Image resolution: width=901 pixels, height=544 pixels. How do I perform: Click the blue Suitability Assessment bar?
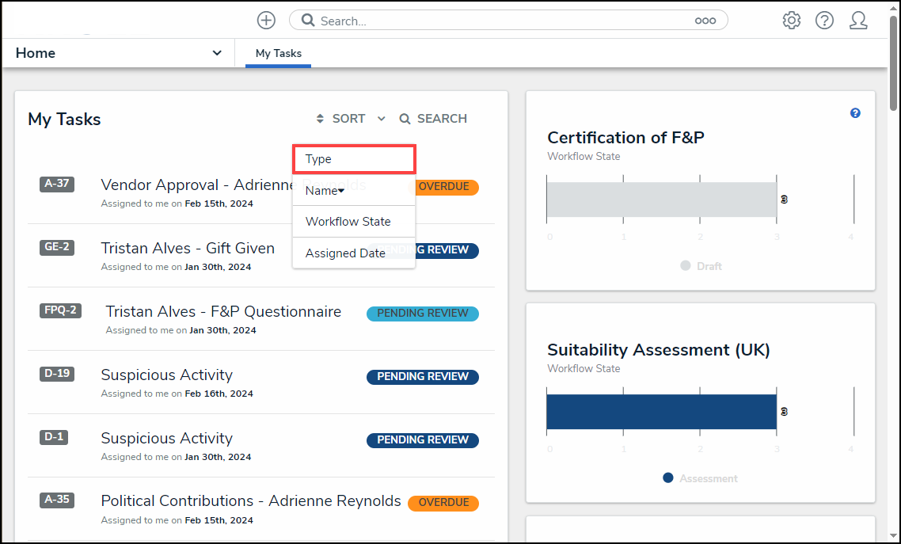tap(661, 412)
